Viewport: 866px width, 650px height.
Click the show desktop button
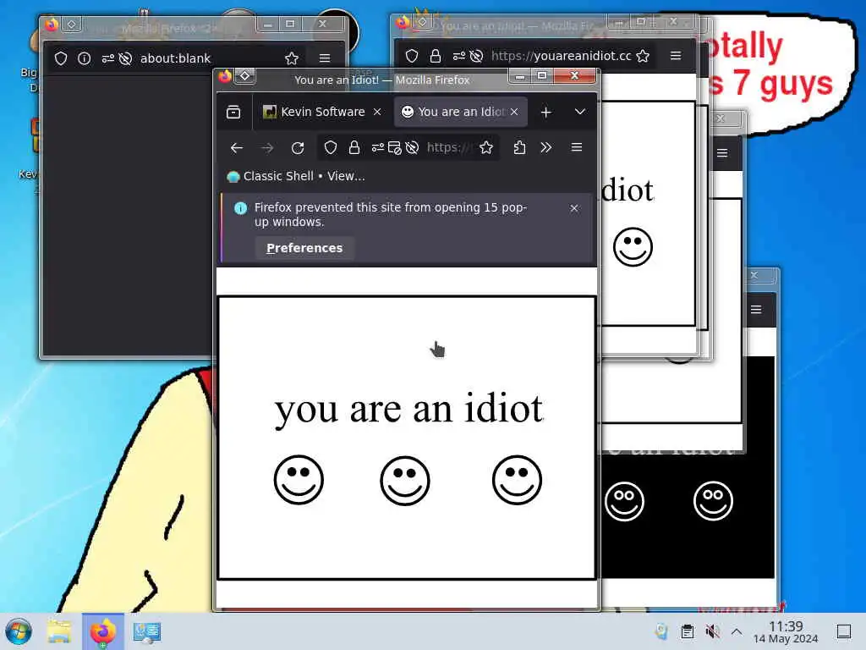coord(844,631)
